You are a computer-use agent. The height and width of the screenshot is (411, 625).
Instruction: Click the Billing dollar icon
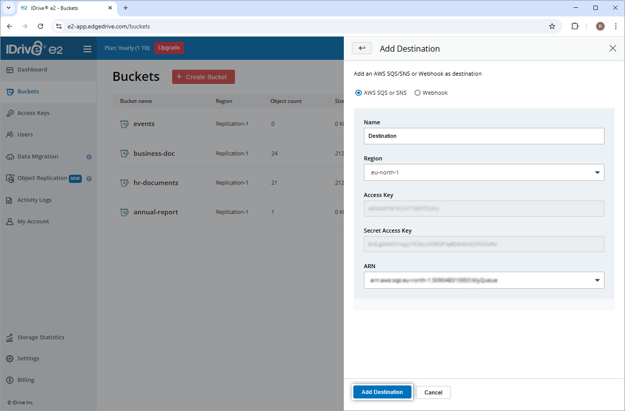10,380
